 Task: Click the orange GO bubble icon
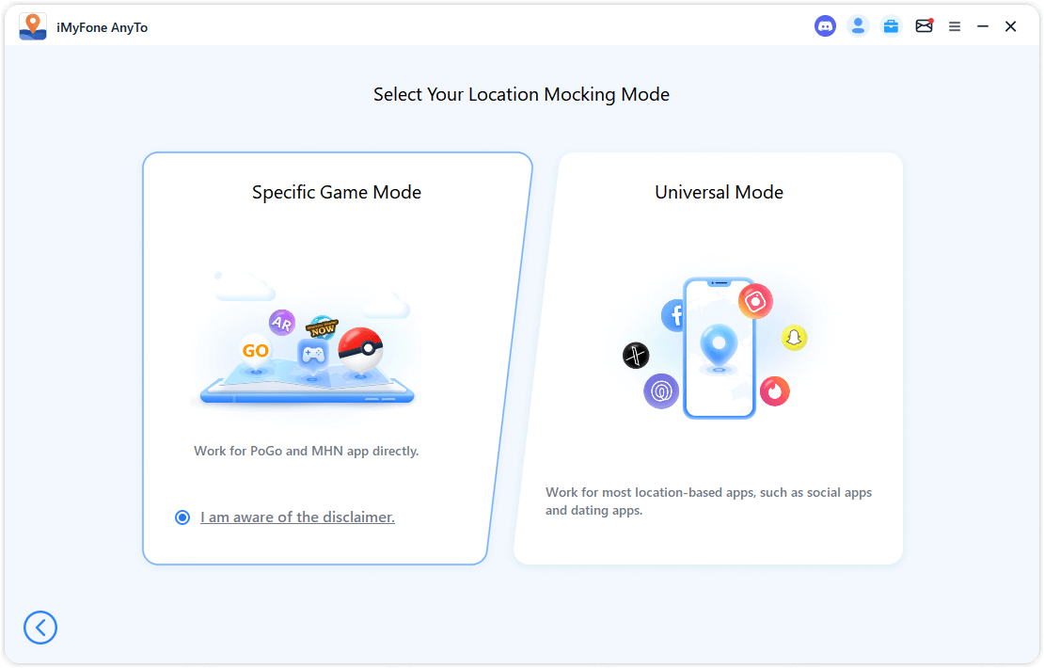255,351
